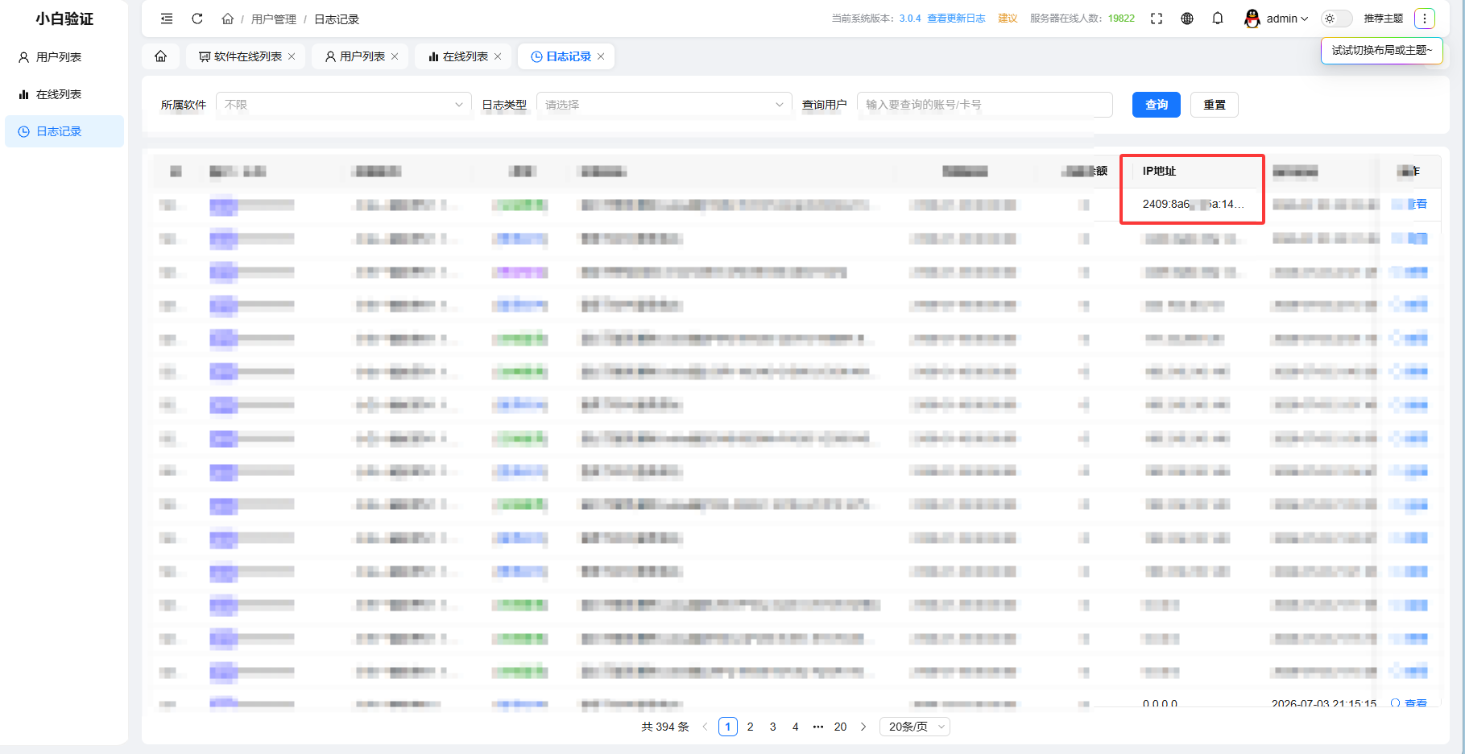The image size is (1465, 754).
Task: Go to page 4 in pagination
Action: tap(796, 727)
